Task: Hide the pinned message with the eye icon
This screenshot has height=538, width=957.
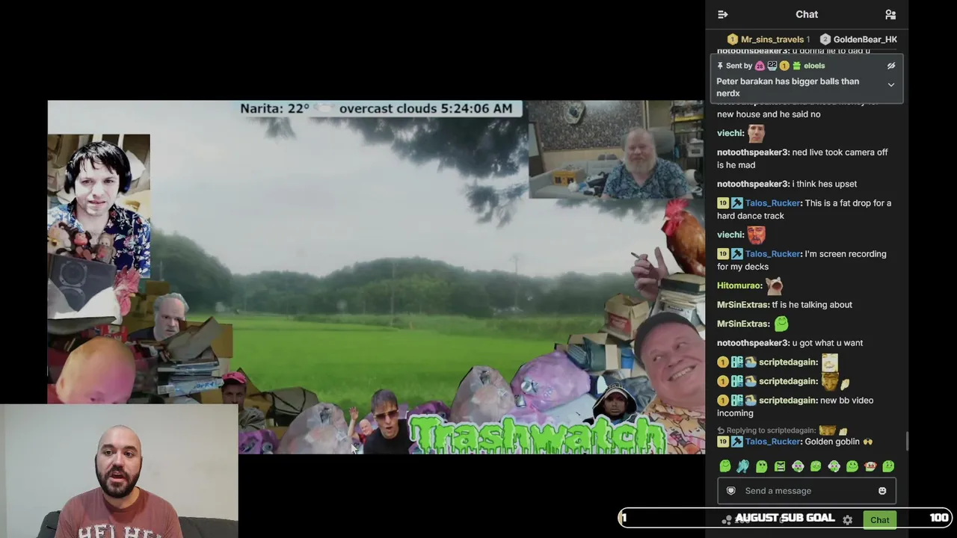Action: tap(891, 66)
